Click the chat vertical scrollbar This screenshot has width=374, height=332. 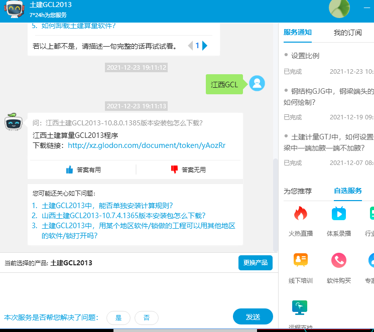click(275, 205)
